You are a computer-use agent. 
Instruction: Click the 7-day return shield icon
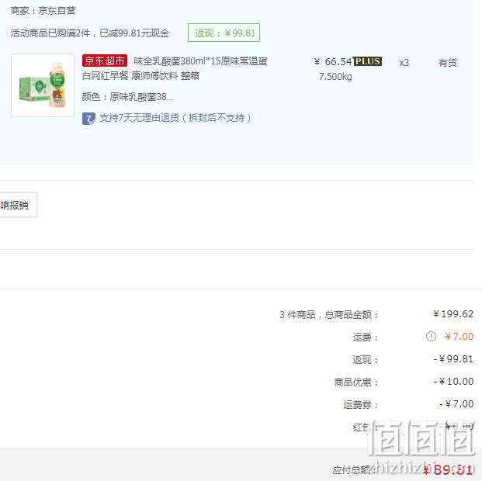(88, 119)
